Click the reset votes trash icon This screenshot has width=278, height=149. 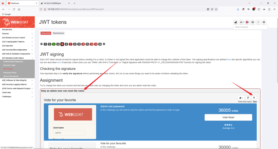coord(254,98)
